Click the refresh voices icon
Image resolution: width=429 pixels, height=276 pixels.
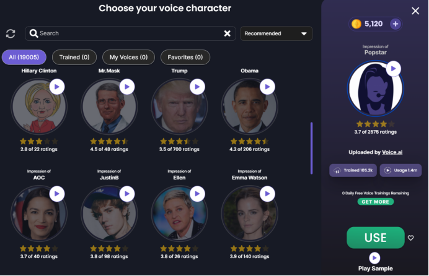11,33
